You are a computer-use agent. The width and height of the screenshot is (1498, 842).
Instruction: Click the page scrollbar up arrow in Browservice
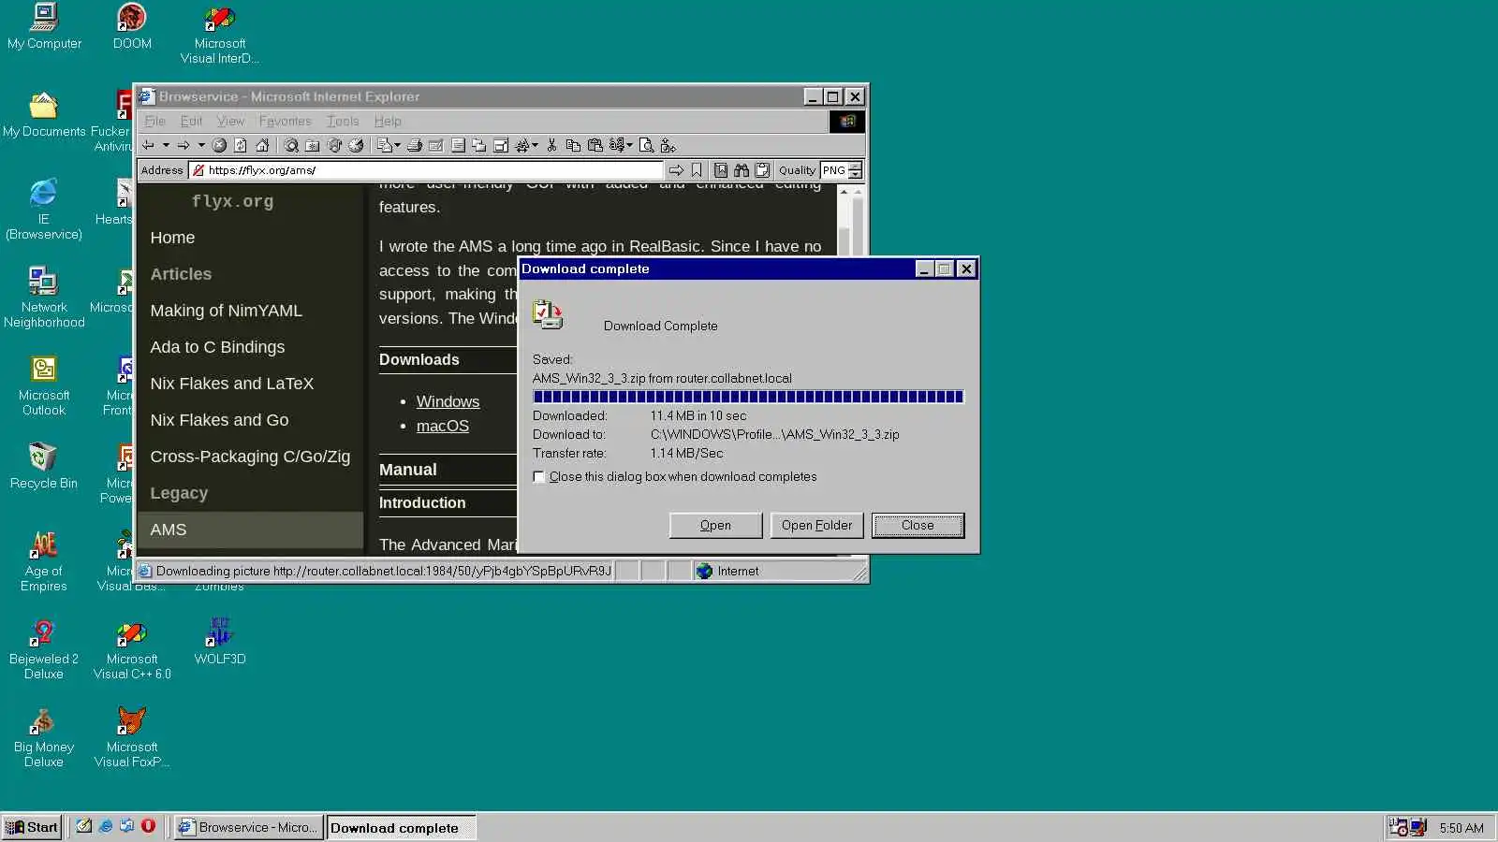point(844,192)
